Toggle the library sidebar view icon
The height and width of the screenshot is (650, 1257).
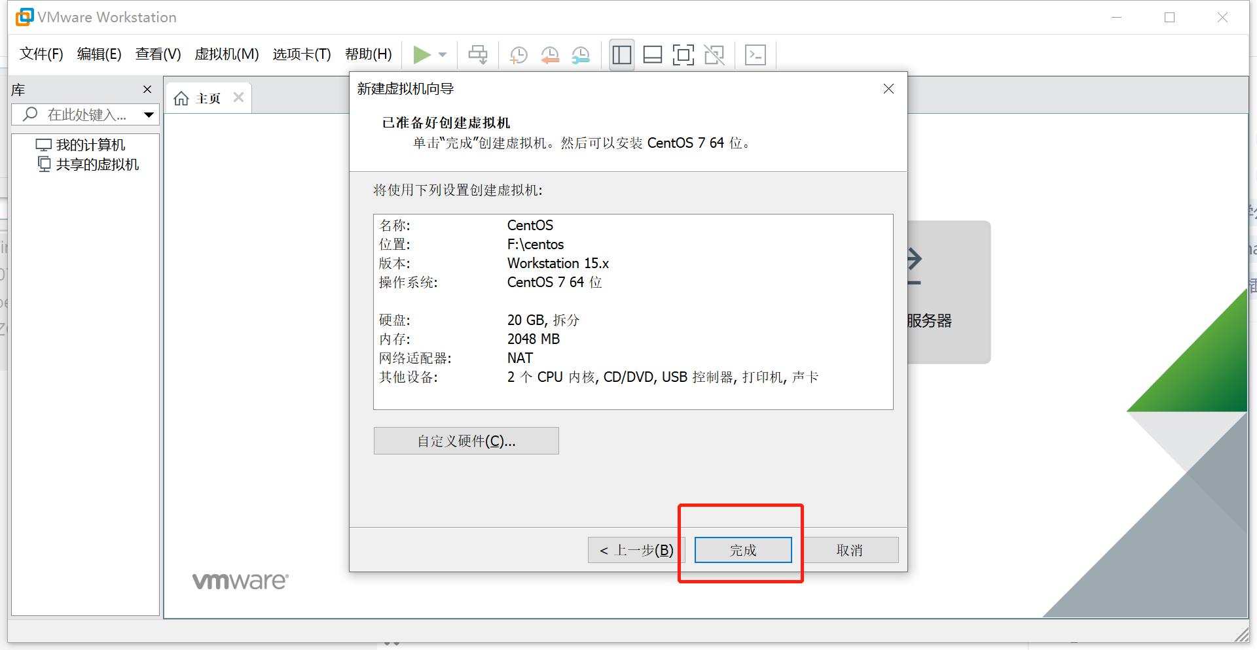[621, 55]
